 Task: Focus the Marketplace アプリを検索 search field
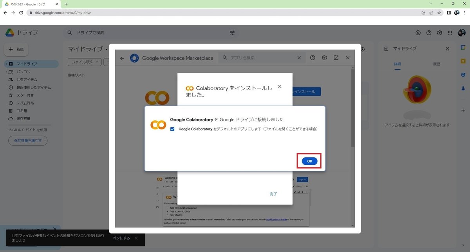click(262, 58)
